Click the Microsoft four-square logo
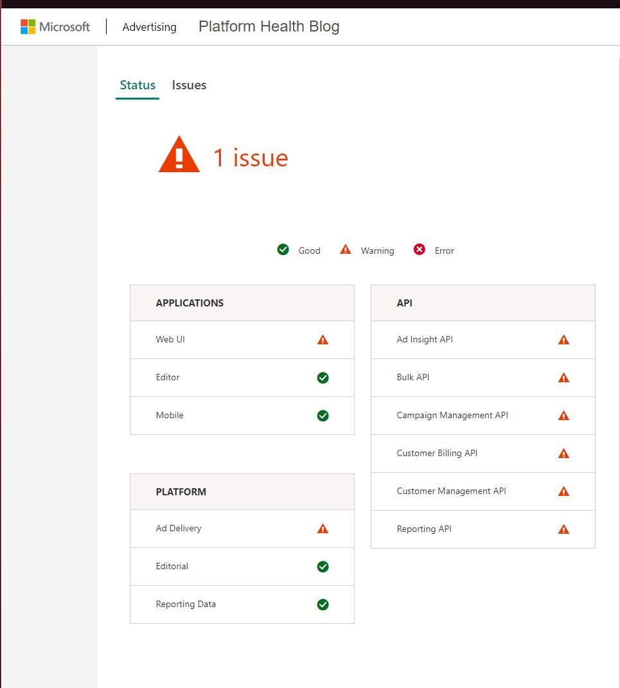The width and height of the screenshot is (620, 688). click(28, 26)
